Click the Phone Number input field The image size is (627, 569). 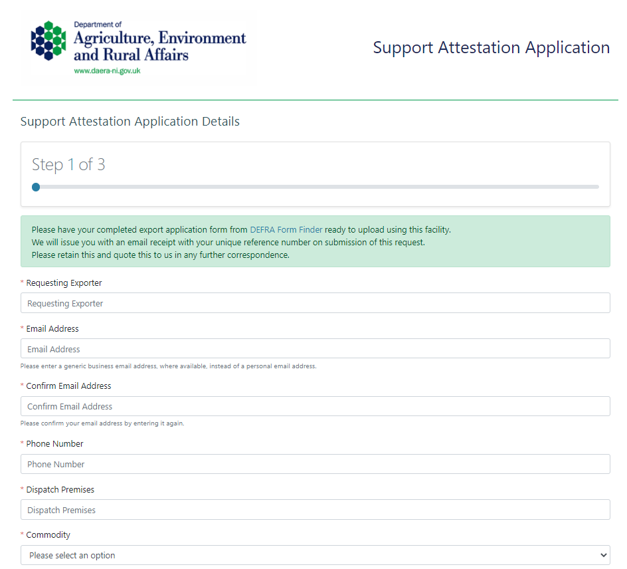(x=315, y=464)
